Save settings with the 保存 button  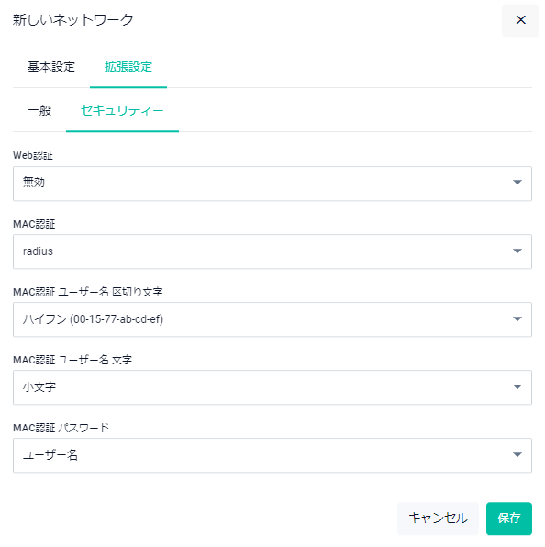(509, 519)
